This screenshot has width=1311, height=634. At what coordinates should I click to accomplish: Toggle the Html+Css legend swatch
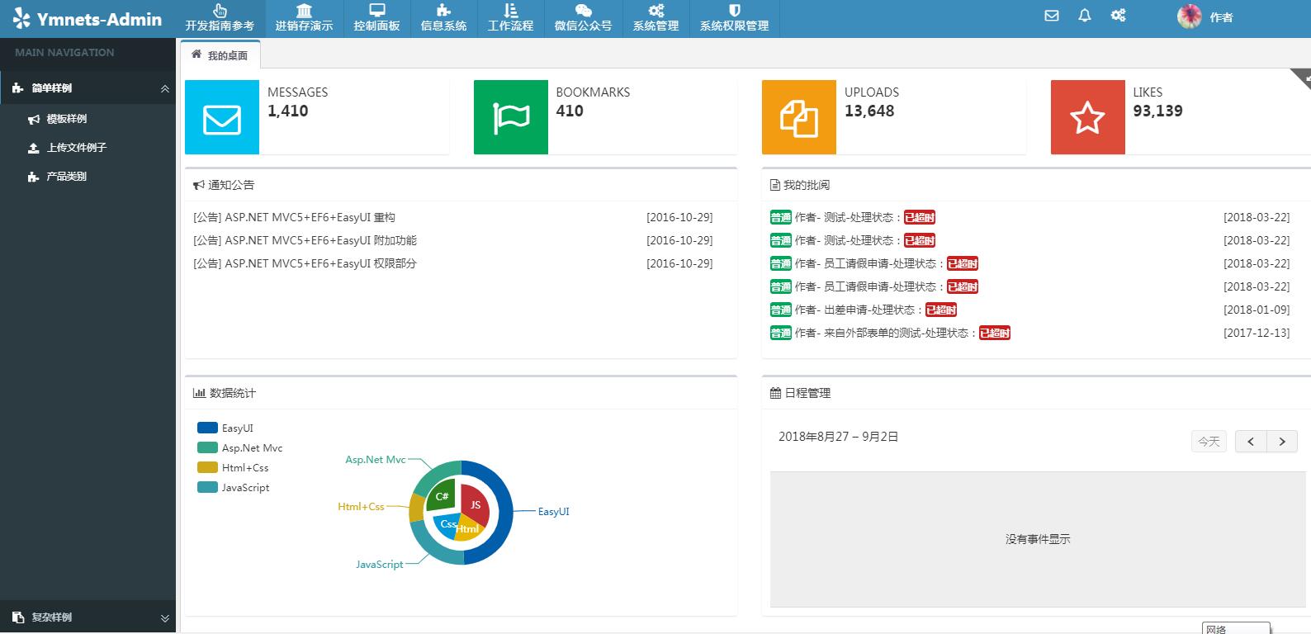coord(207,468)
